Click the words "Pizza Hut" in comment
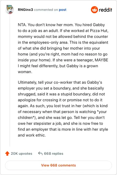 pyautogui.click(x=99, y=31)
